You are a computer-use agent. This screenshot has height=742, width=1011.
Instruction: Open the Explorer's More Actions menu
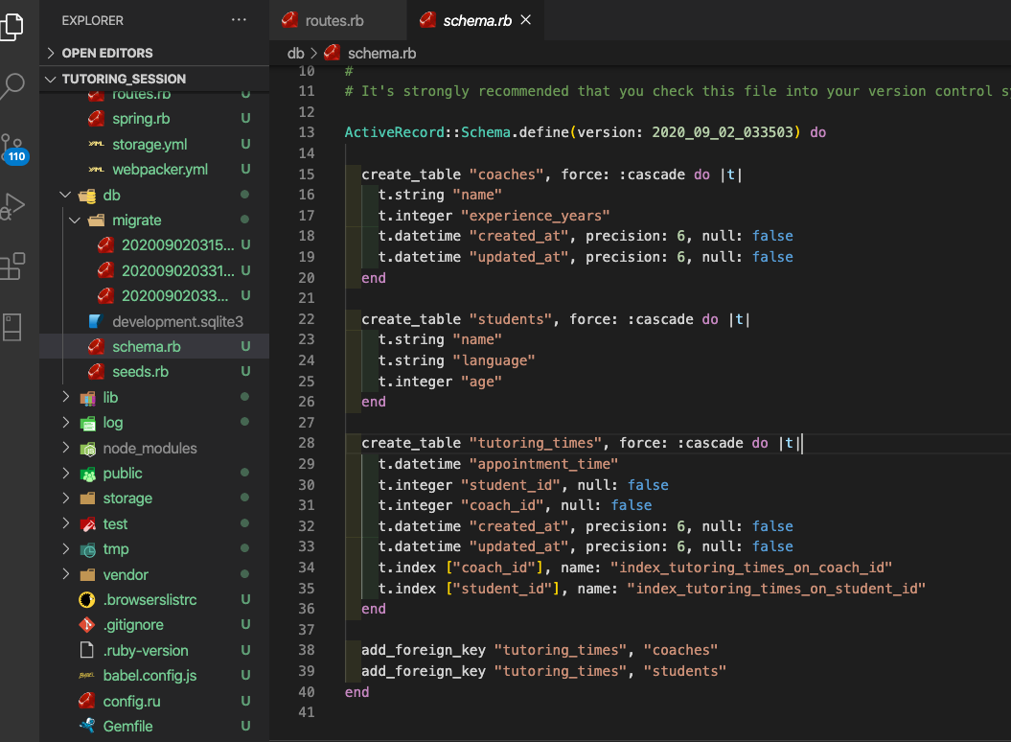pos(239,19)
